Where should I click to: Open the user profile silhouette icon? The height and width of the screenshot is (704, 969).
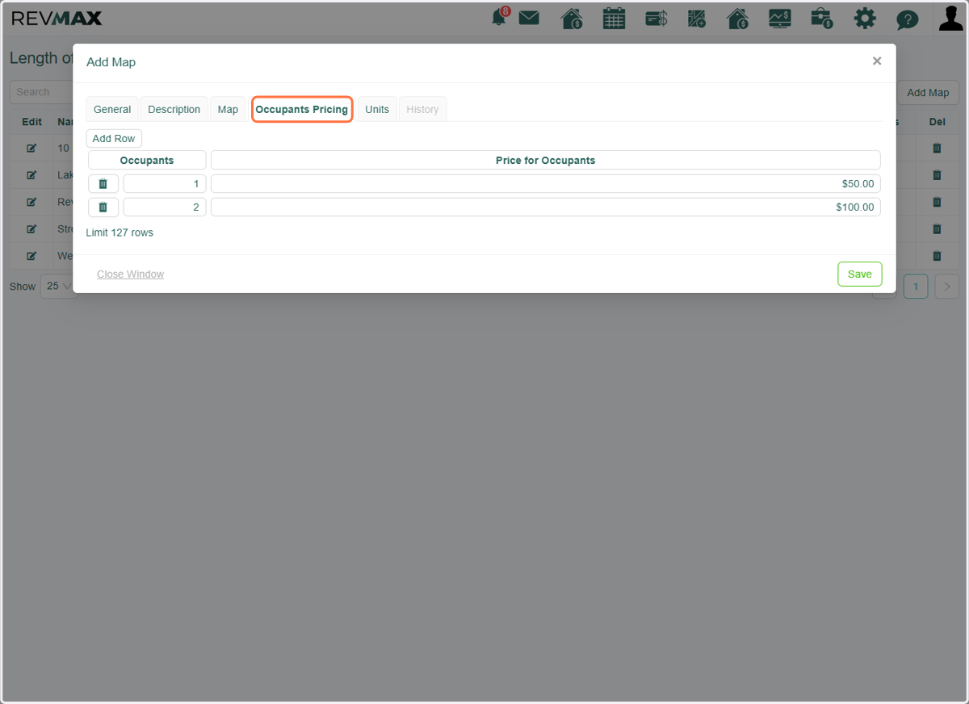[x=951, y=18]
